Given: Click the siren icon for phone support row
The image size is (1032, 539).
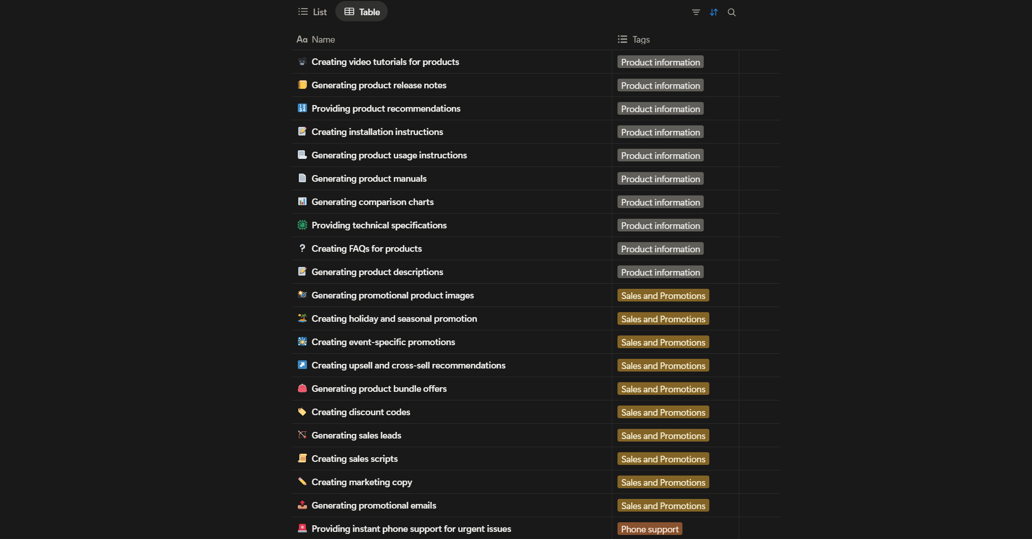Looking at the screenshot, I should pos(302,528).
